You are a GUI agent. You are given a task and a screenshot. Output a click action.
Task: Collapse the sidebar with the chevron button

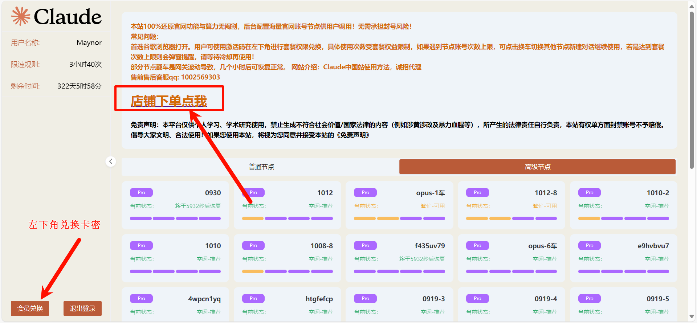point(111,161)
